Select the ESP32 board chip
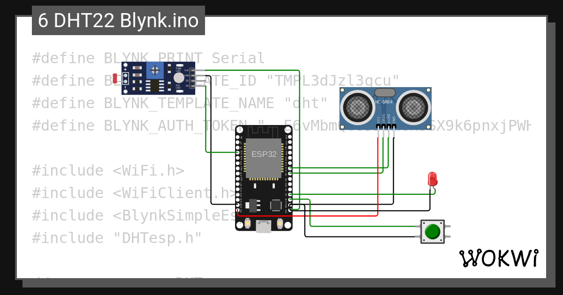Viewport: 563px width, 295px height. tap(264, 158)
